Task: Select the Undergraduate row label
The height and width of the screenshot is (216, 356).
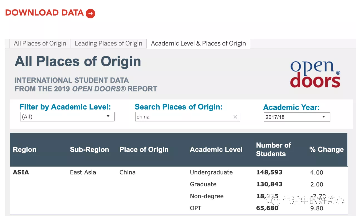Action: pos(211,172)
